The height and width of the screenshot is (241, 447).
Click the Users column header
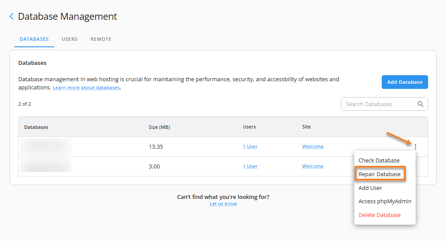click(x=249, y=127)
